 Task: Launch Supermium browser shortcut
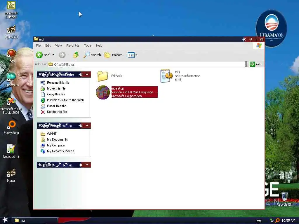click(11, 80)
